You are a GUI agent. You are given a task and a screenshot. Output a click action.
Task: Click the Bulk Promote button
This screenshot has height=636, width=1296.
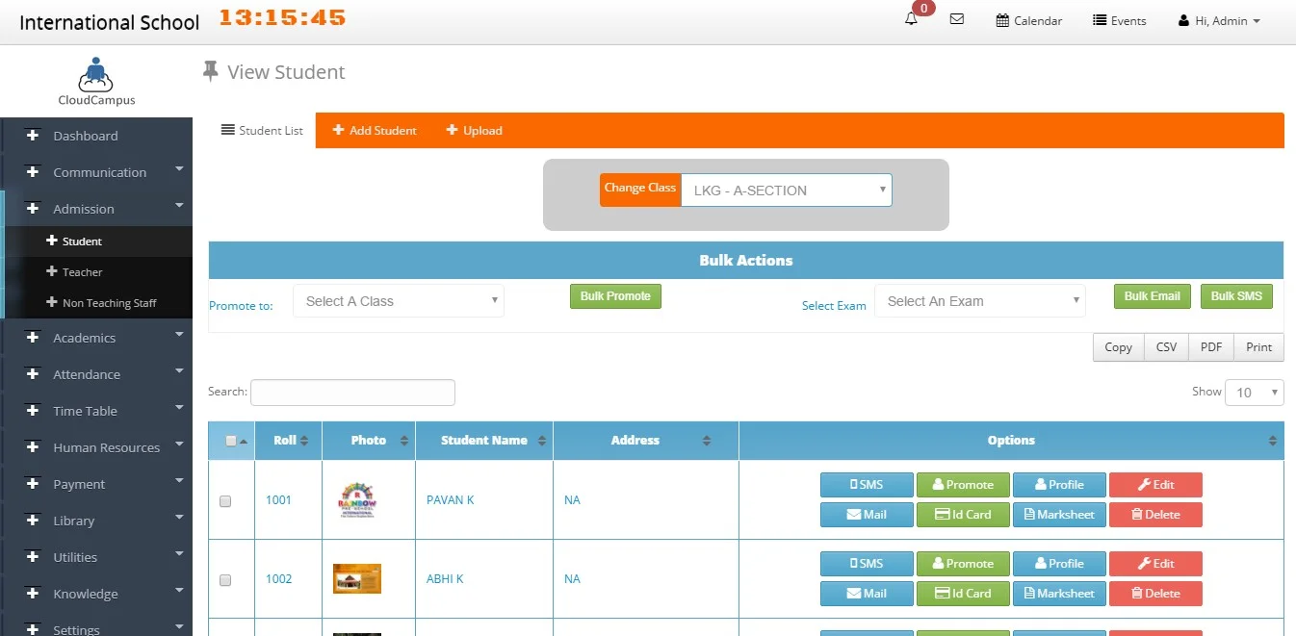(615, 296)
